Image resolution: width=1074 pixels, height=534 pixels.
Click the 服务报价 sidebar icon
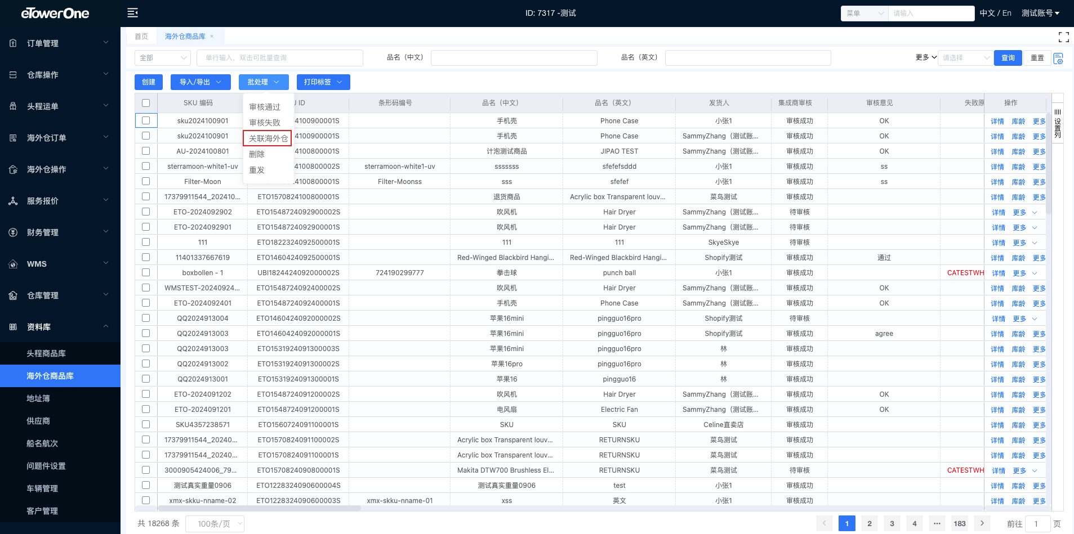click(x=14, y=201)
